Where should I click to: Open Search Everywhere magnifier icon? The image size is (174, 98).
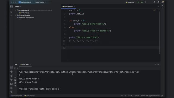(158, 2)
